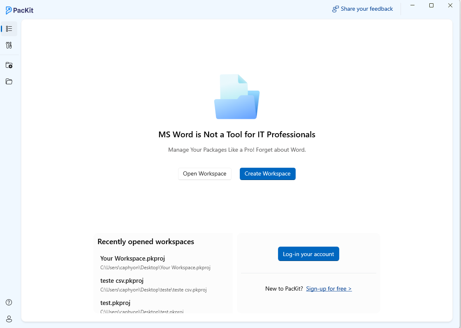Image resolution: width=461 pixels, height=328 pixels.
Task: Open help via the question mark icon
Action: (x=9, y=303)
